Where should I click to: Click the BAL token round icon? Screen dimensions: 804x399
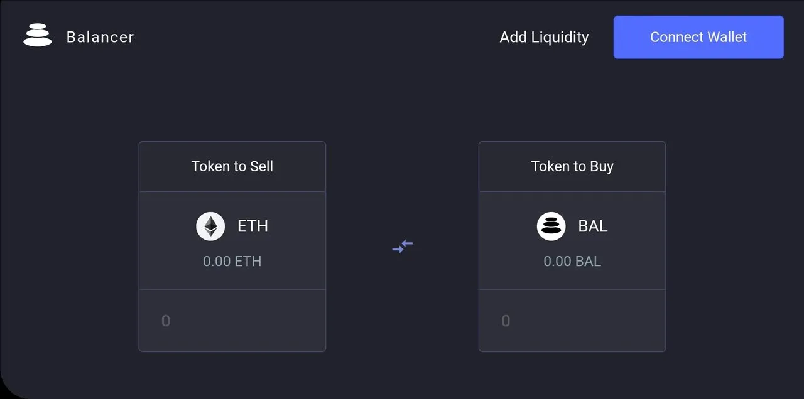click(551, 226)
